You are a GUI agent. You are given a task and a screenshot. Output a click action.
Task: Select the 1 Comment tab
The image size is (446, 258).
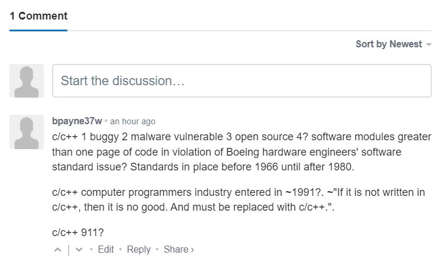pos(38,16)
